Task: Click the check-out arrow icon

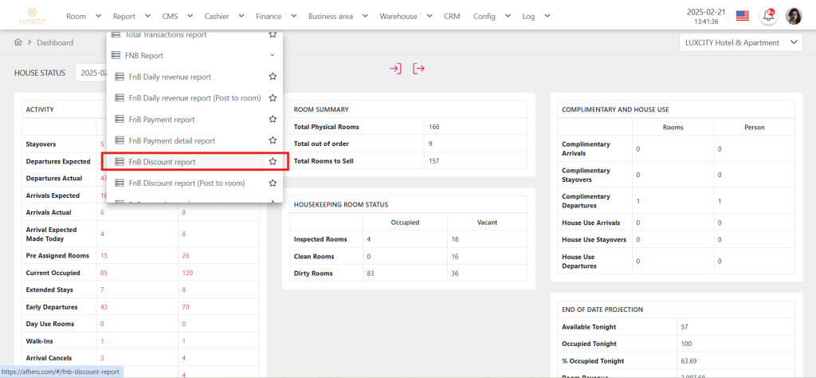Action: click(x=418, y=69)
